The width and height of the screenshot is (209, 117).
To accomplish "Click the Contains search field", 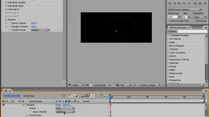I will pyautogui.click(x=192, y=32).
